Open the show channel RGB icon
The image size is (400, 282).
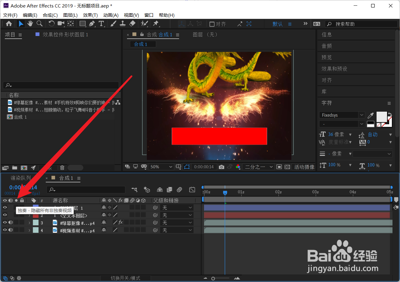click(x=238, y=167)
